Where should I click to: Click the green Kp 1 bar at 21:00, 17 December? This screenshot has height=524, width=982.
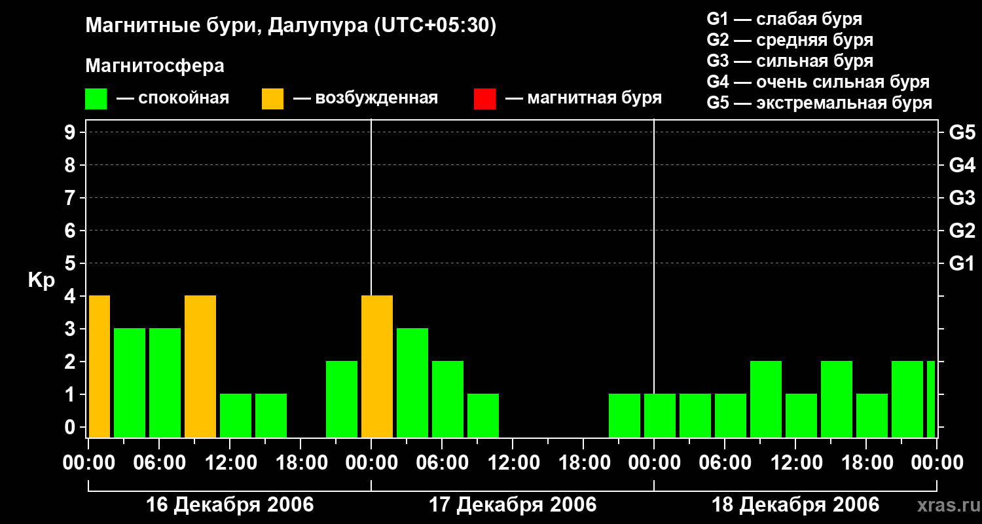[x=625, y=416]
